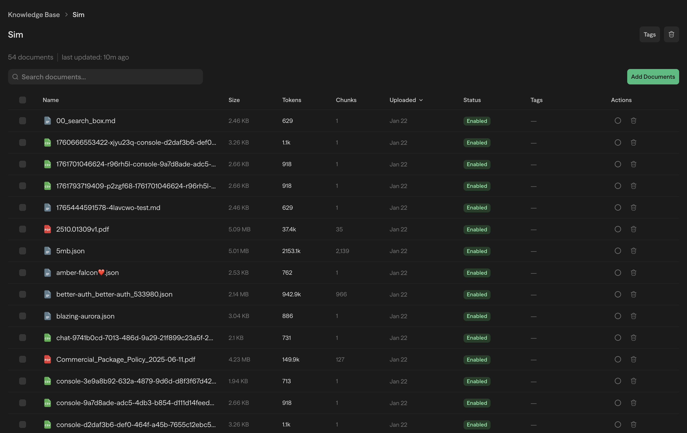Viewport: 687px width, 433px height.
Task: Click the Enabled status badge for 5mb.json
Action: 476,251
